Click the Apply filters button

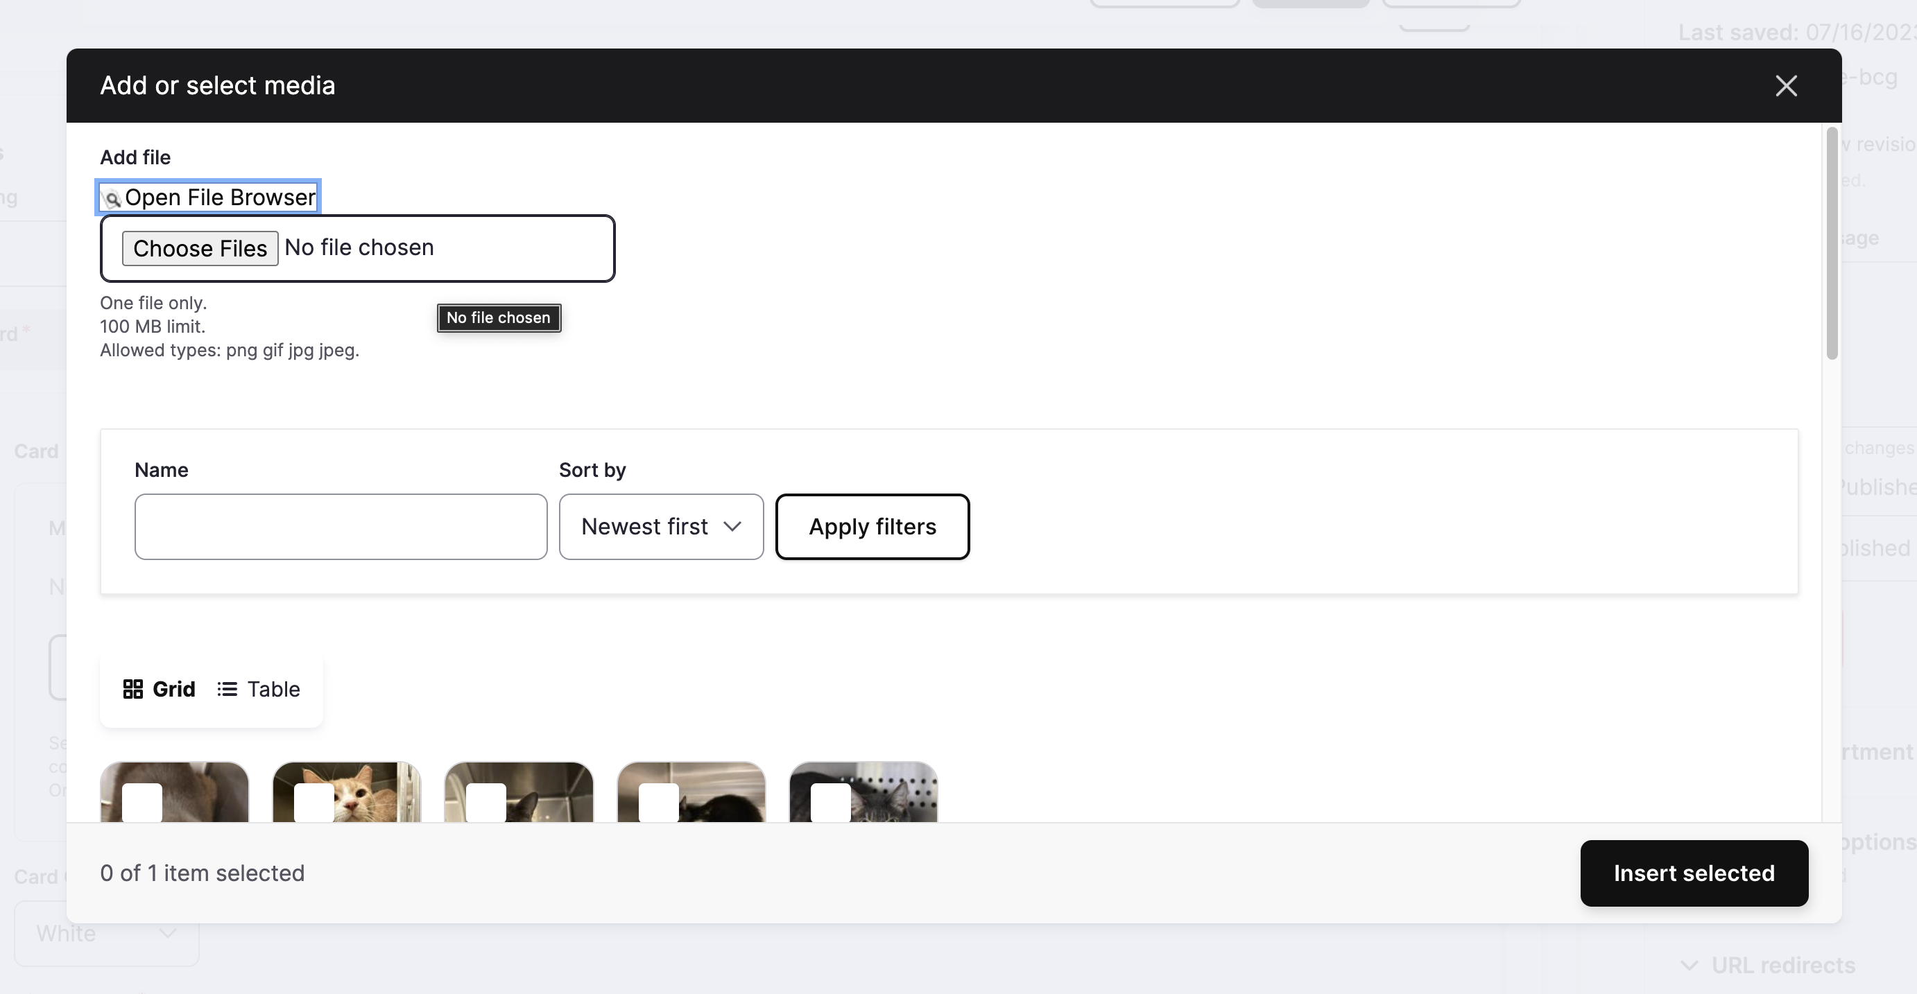coord(872,526)
